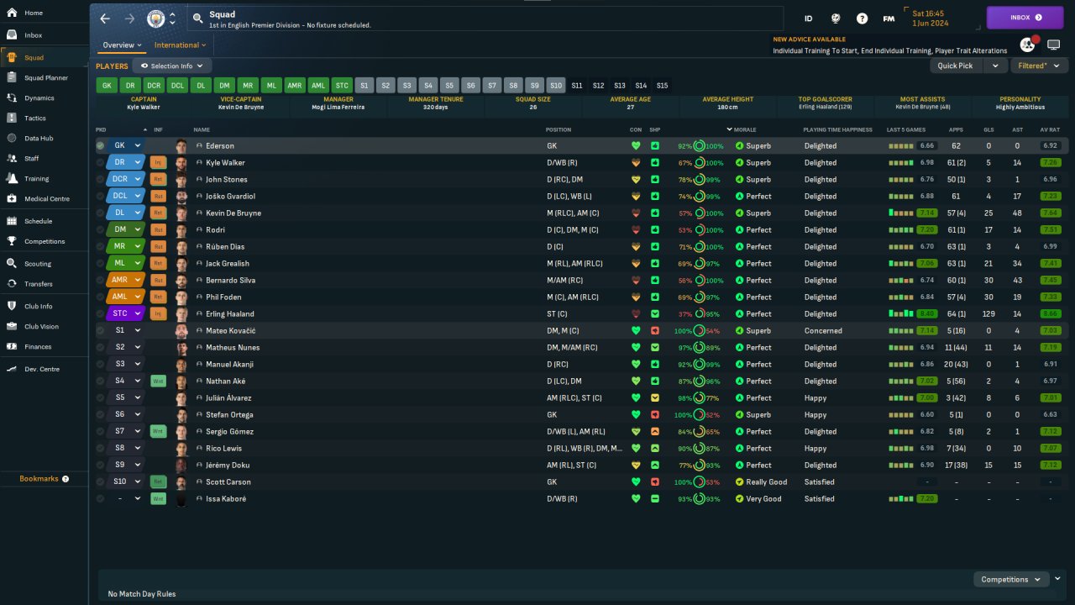Open the Competitions dropdown at the bottom
1075x605 pixels.
click(x=1011, y=579)
